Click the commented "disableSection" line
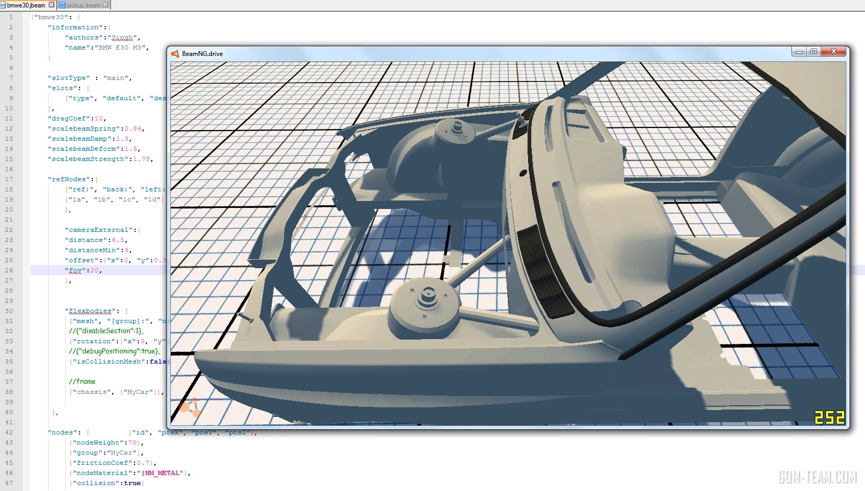865x491 pixels. click(106, 331)
